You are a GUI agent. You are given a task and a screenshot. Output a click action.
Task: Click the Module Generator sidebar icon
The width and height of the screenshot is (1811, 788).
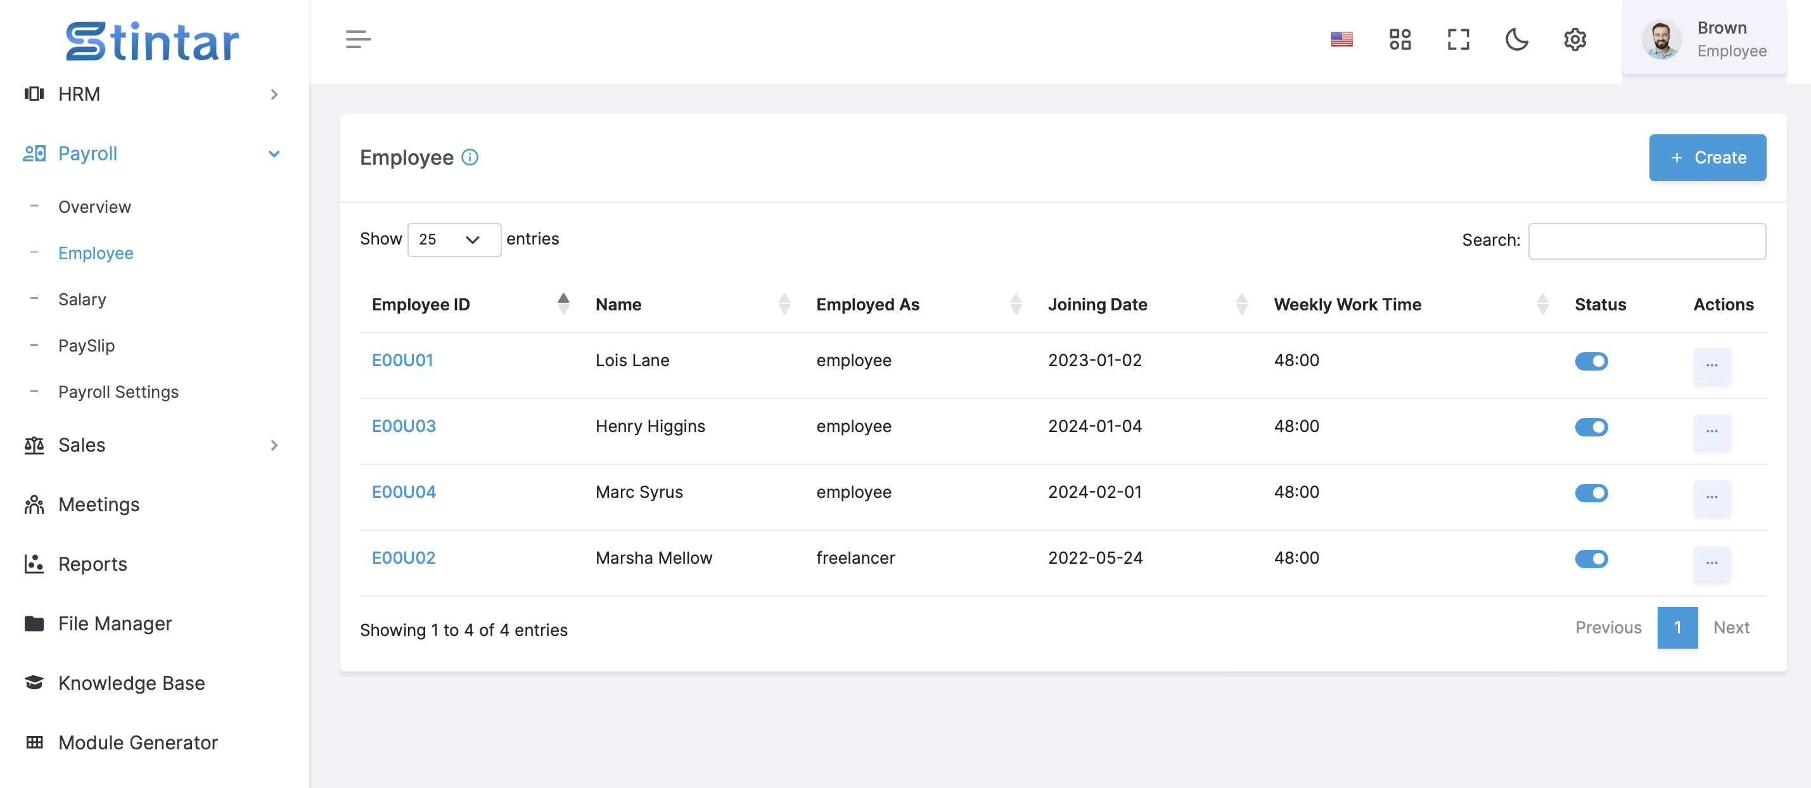[x=31, y=743]
